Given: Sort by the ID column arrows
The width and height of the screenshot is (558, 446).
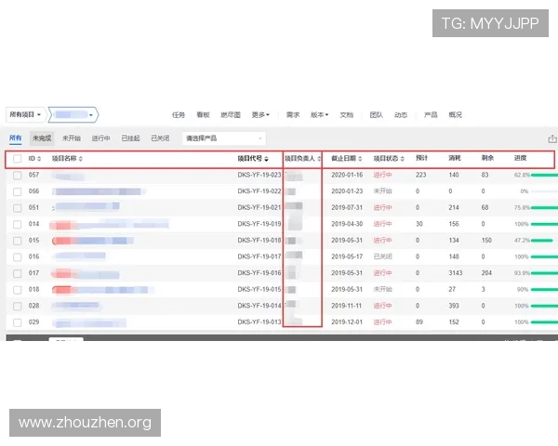Looking at the screenshot, I should point(39,159).
